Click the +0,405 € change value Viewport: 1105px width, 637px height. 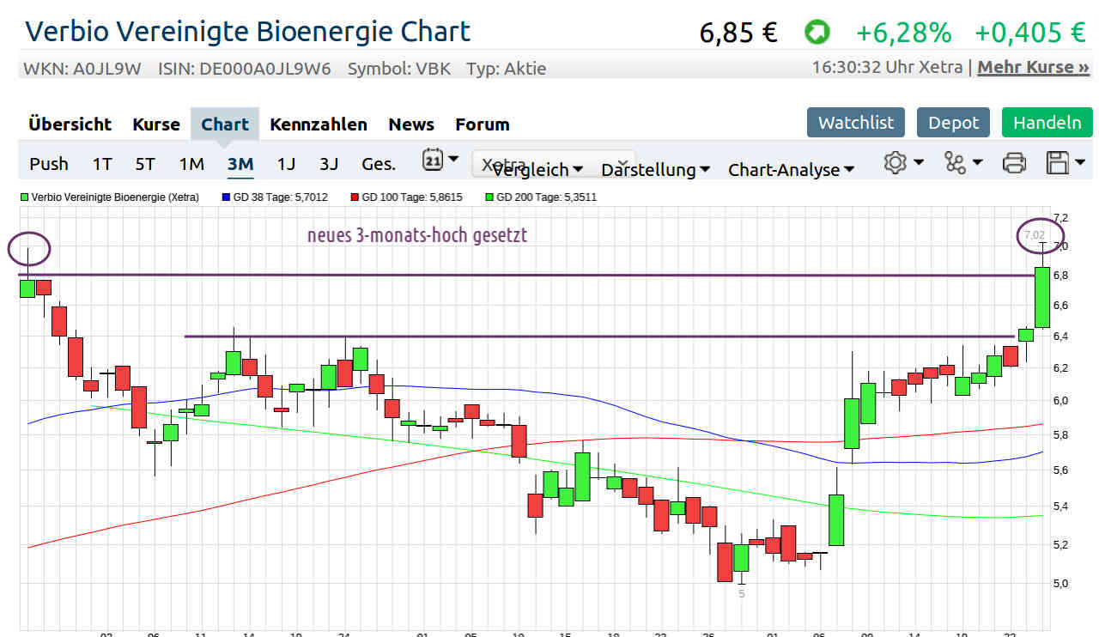pos(1030,33)
